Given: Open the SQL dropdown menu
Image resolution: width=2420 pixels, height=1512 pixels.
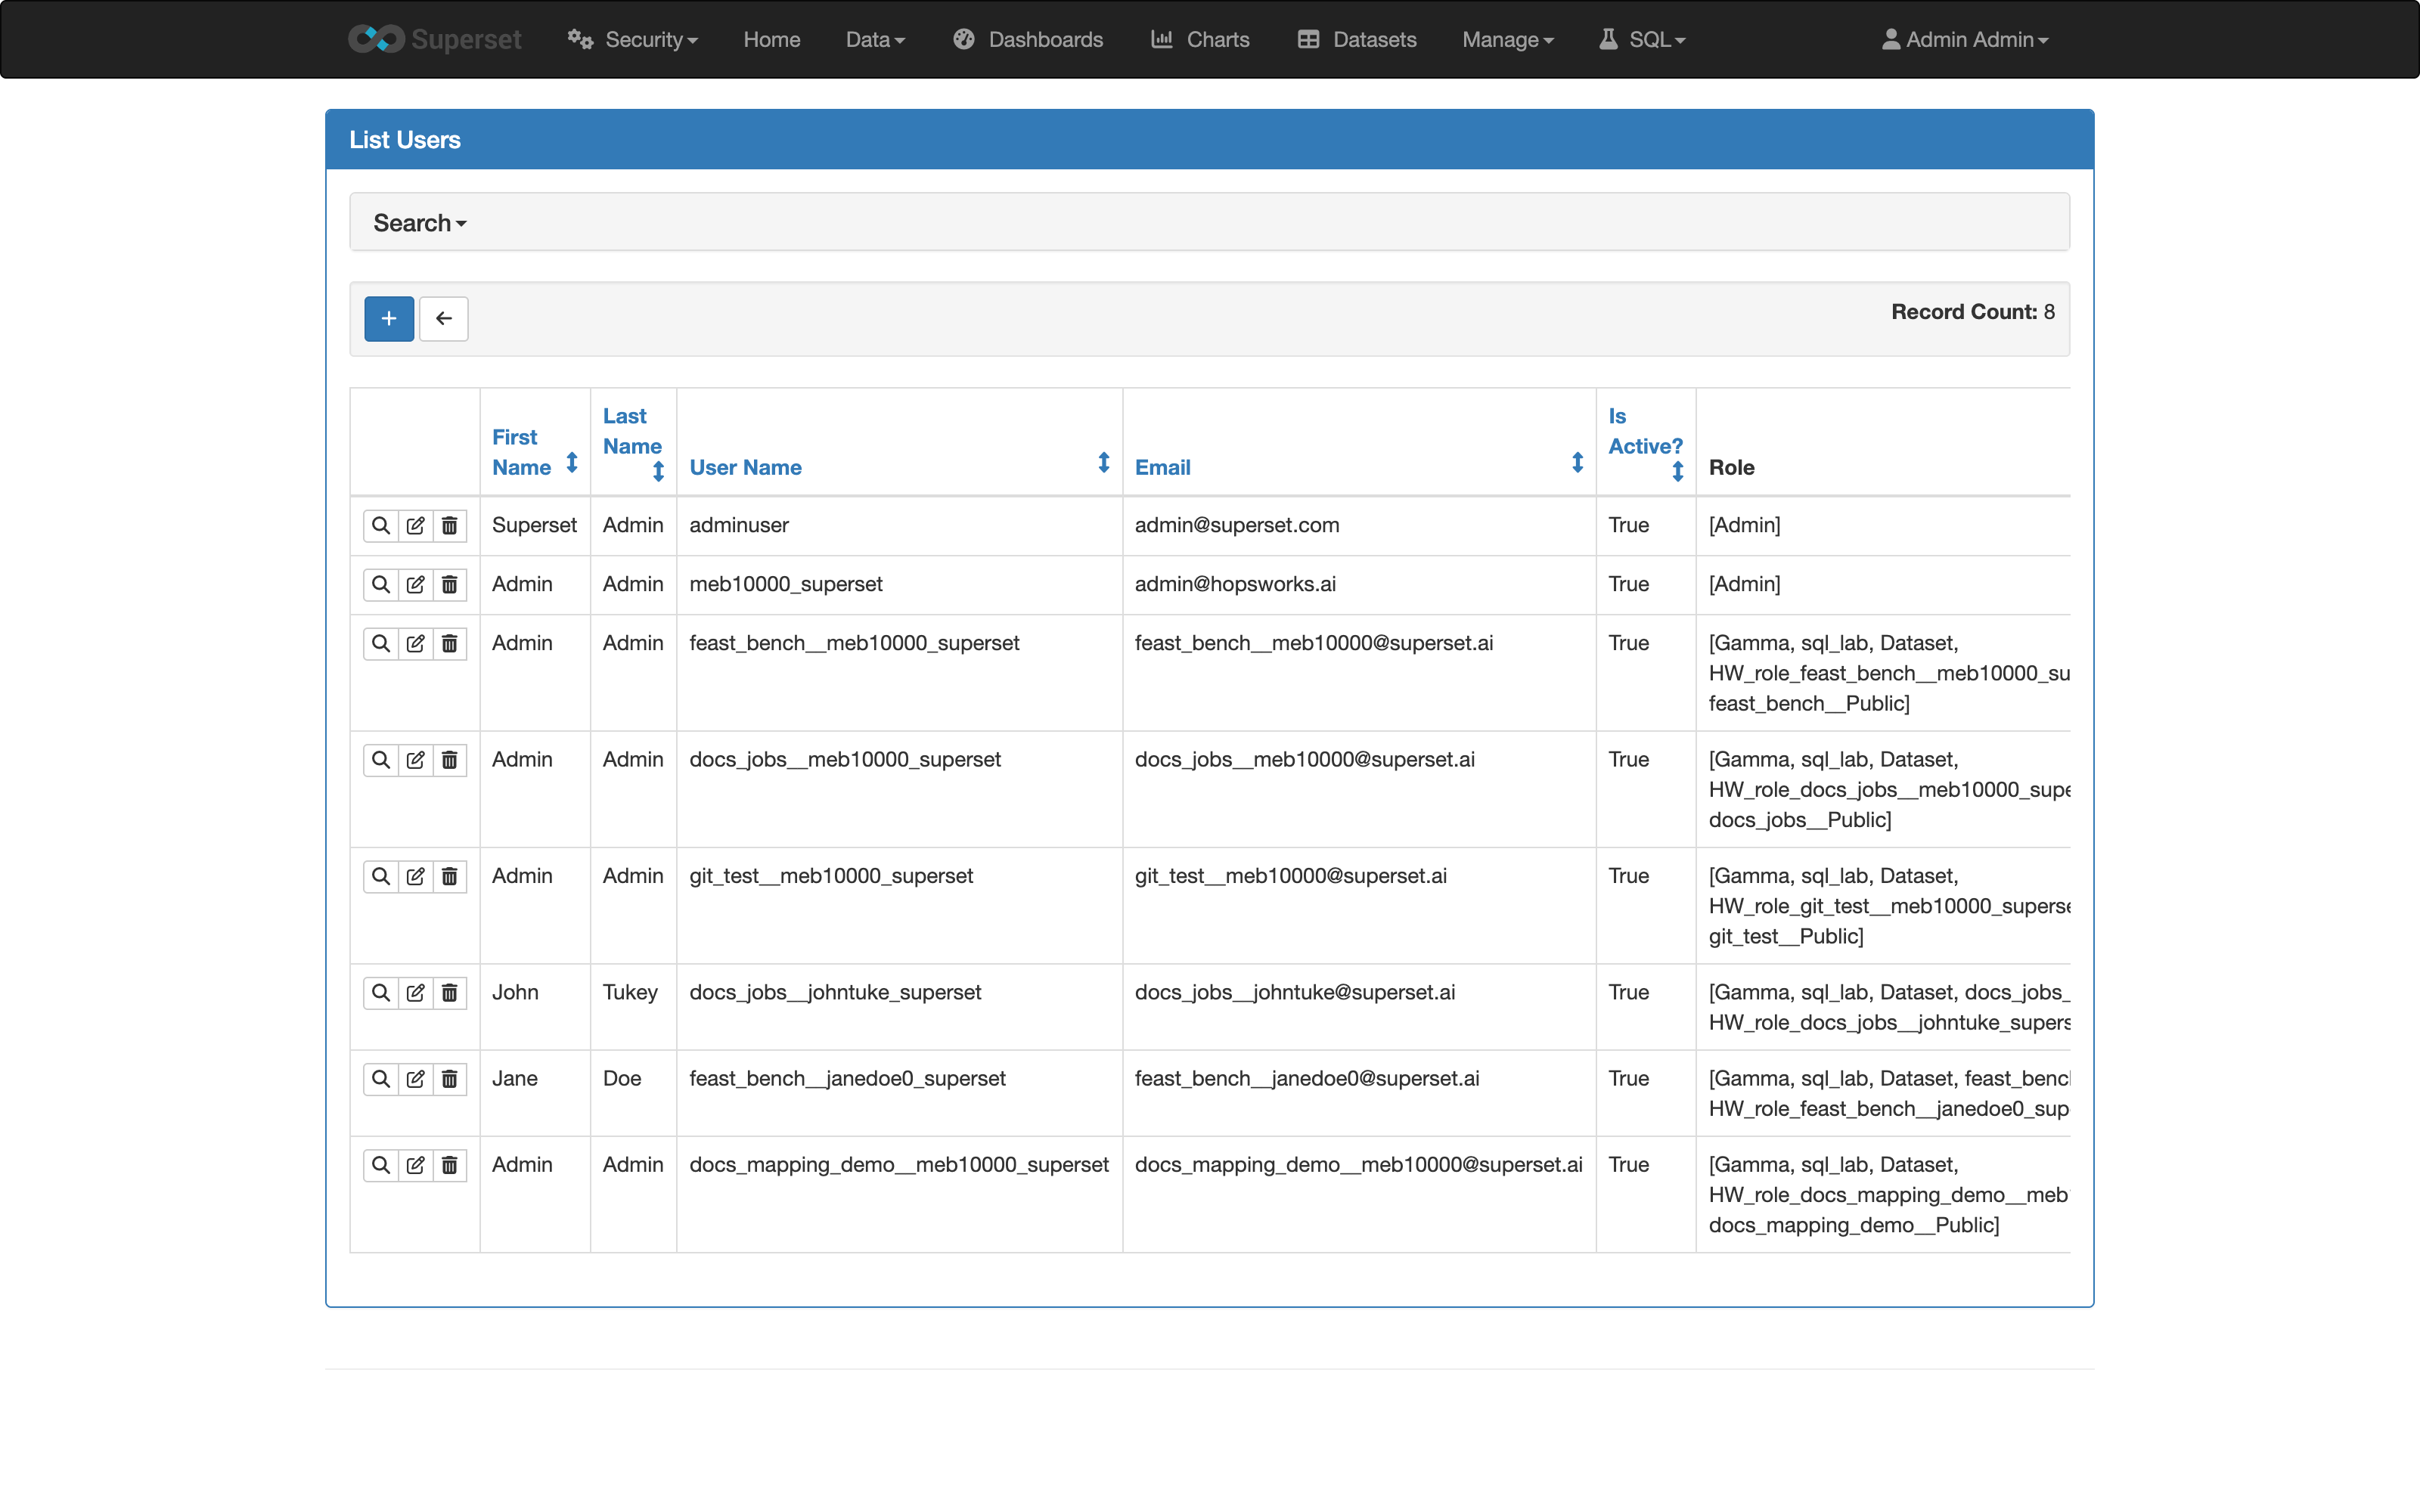Looking at the screenshot, I should (x=1642, y=39).
